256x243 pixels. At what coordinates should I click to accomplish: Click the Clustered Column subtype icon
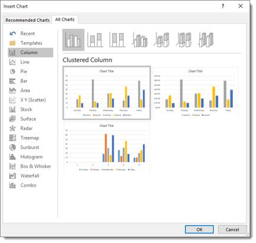[73, 40]
